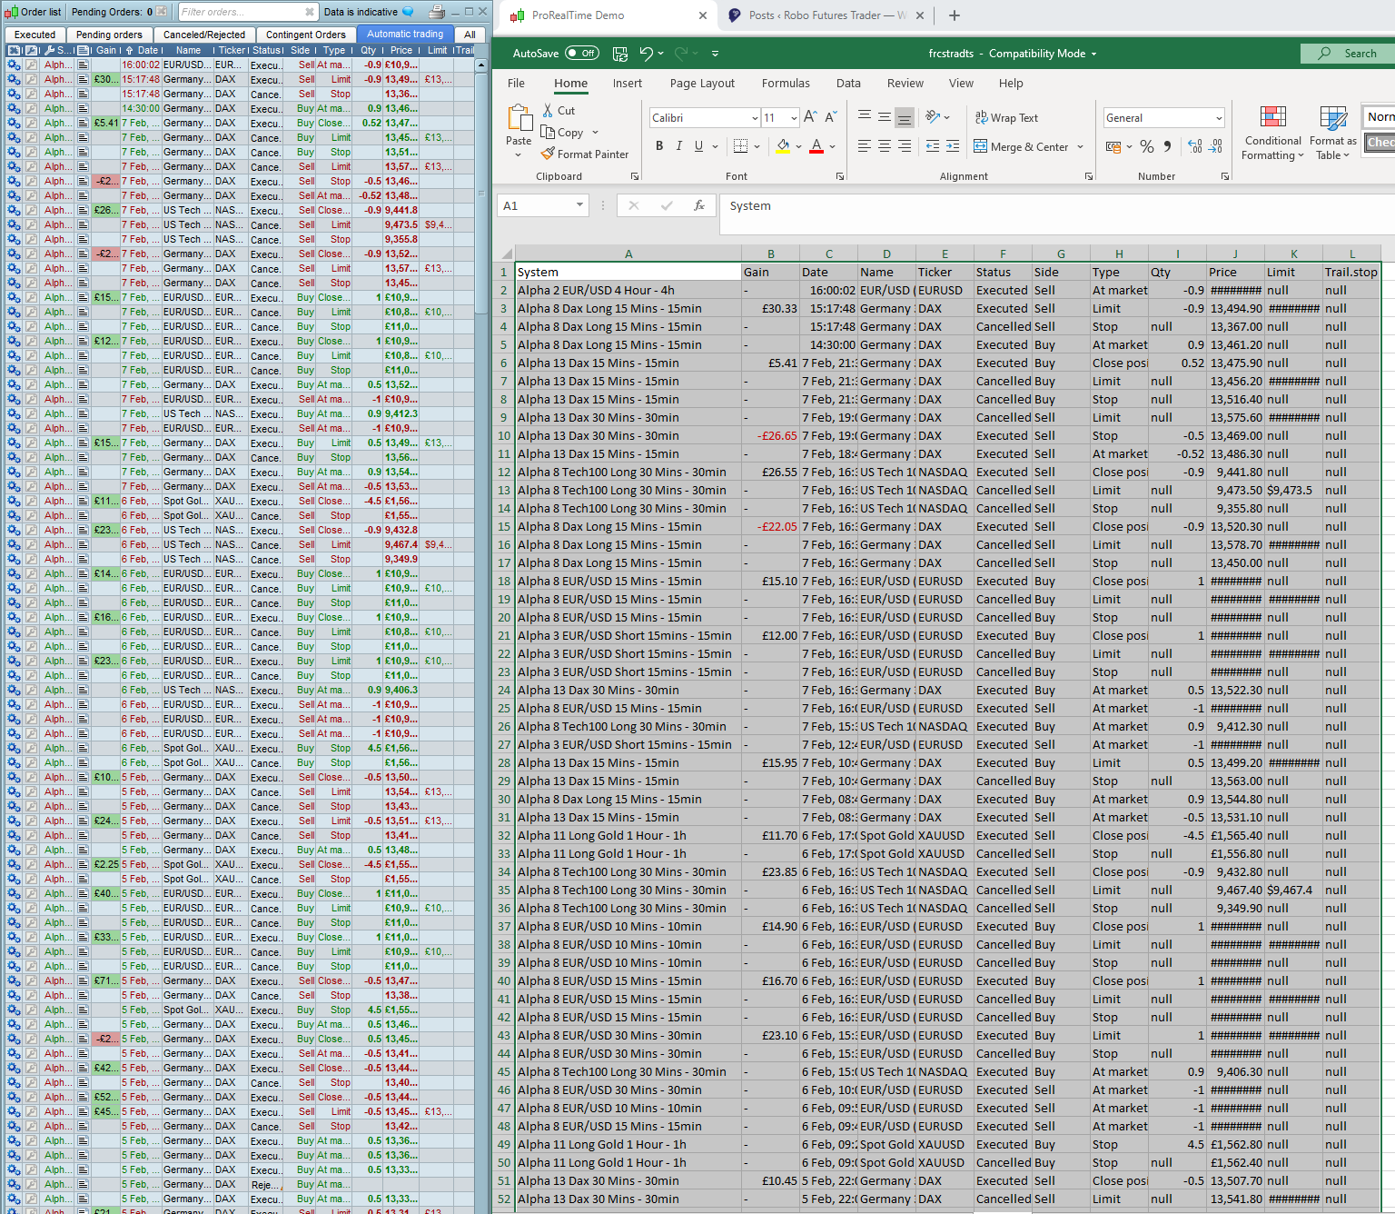Open the Undo history dropdown arrow
The image size is (1395, 1214).
coord(660,54)
